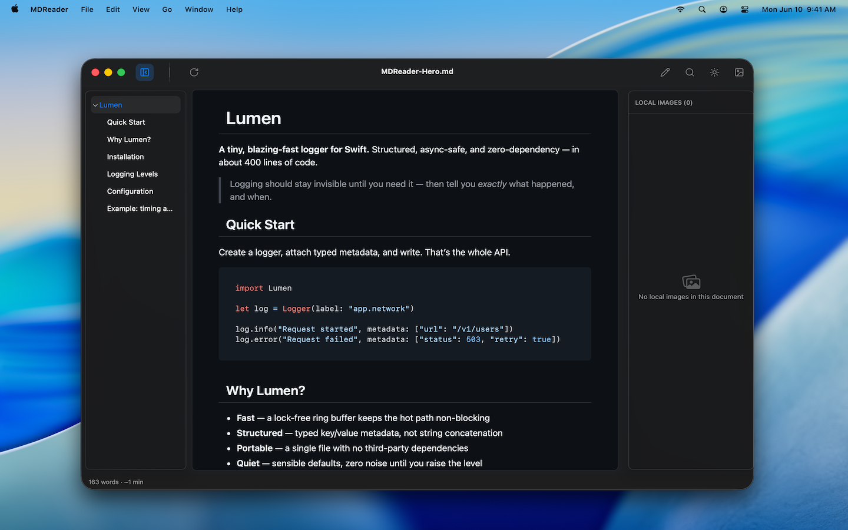
Task: Go to Logging Levels in outline
Action: pos(132,174)
